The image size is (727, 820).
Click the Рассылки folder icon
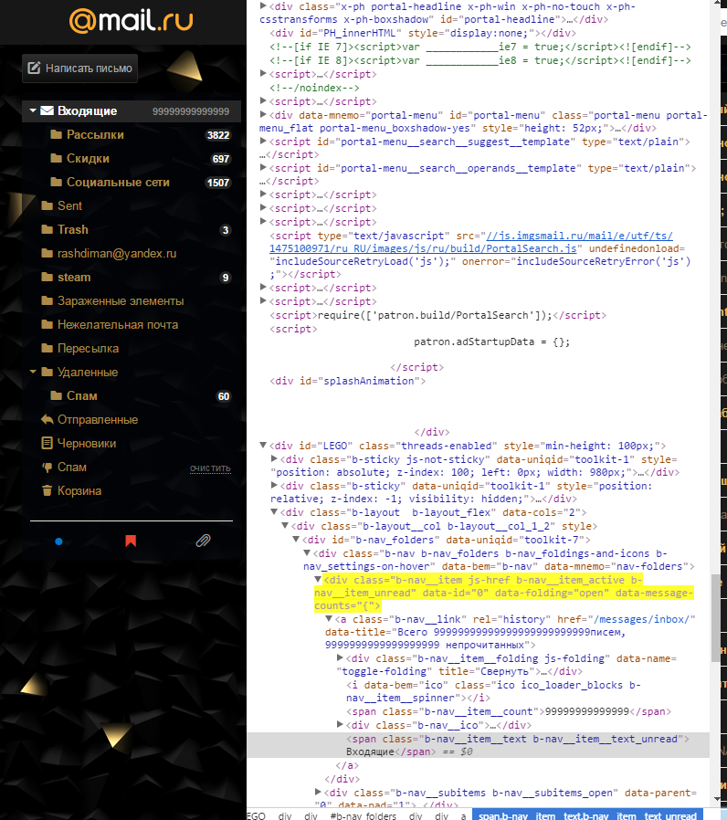click(x=56, y=134)
